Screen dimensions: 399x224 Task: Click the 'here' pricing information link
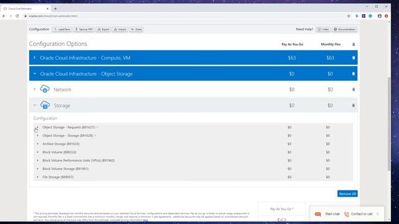pyautogui.click(x=145, y=220)
